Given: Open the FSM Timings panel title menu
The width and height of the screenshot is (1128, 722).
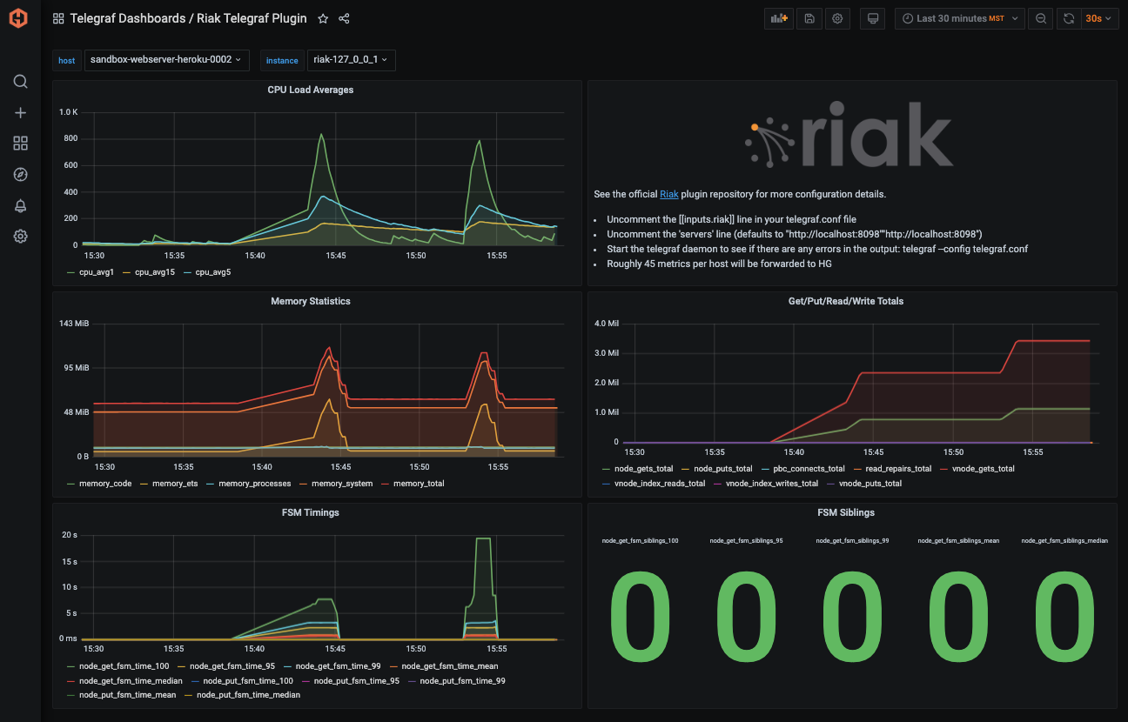Looking at the screenshot, I should click(311, 512).
